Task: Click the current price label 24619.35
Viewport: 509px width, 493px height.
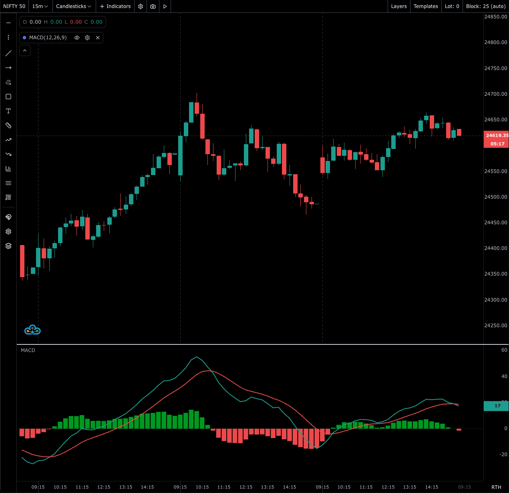Action: click(497, 135)
